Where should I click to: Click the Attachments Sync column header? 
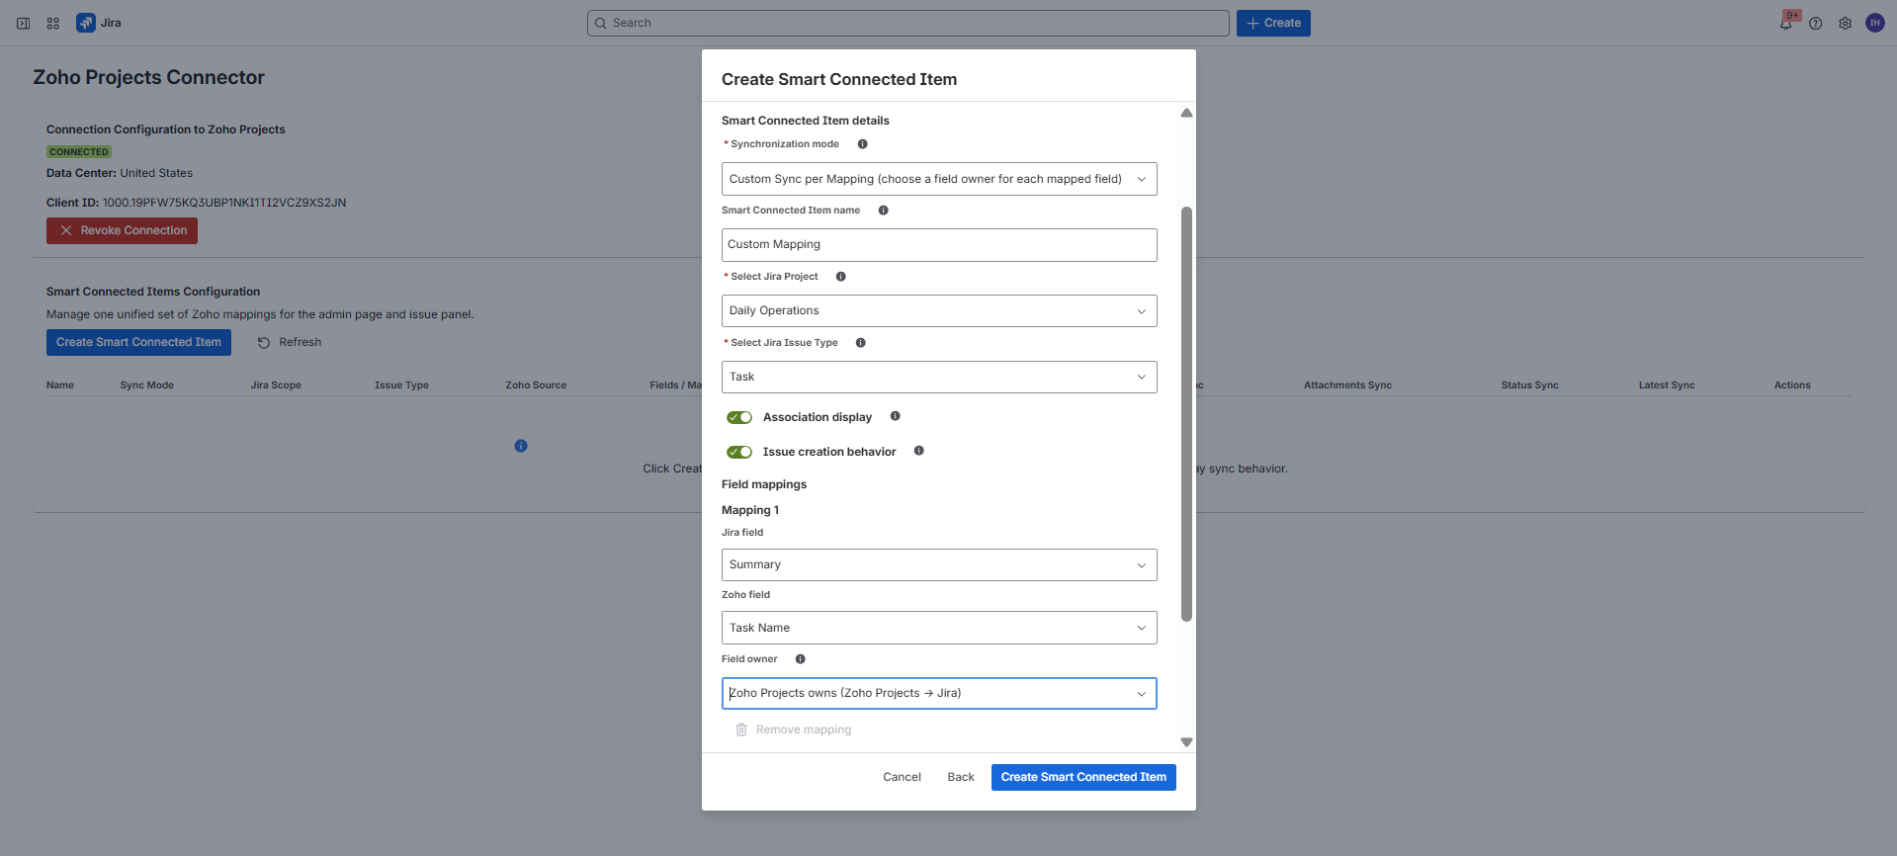click(1347, 385)
